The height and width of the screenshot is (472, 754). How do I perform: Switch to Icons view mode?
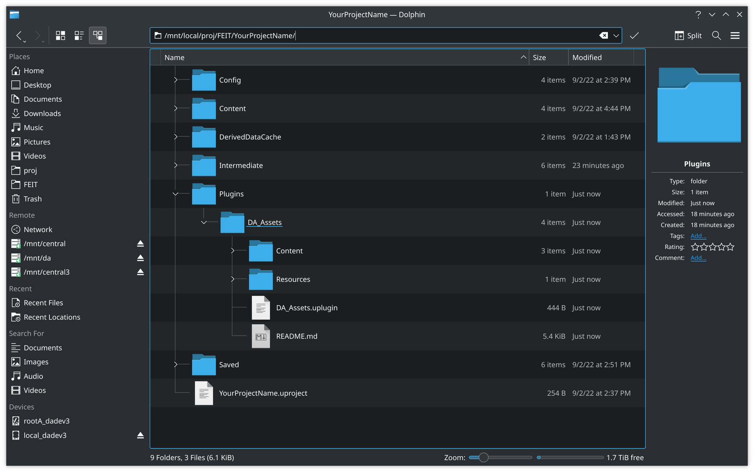[61, 36]
